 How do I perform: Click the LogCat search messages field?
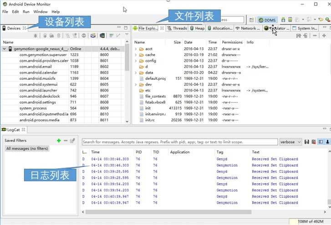(x=180, y=142)
